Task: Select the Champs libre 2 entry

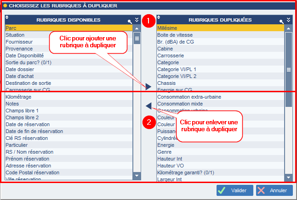Action: click(x=69, y=117)
